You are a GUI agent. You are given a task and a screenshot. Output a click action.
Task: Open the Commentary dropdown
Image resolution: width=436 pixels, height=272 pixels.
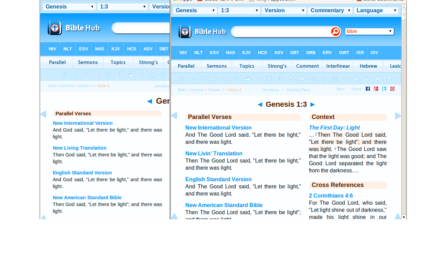330,11
